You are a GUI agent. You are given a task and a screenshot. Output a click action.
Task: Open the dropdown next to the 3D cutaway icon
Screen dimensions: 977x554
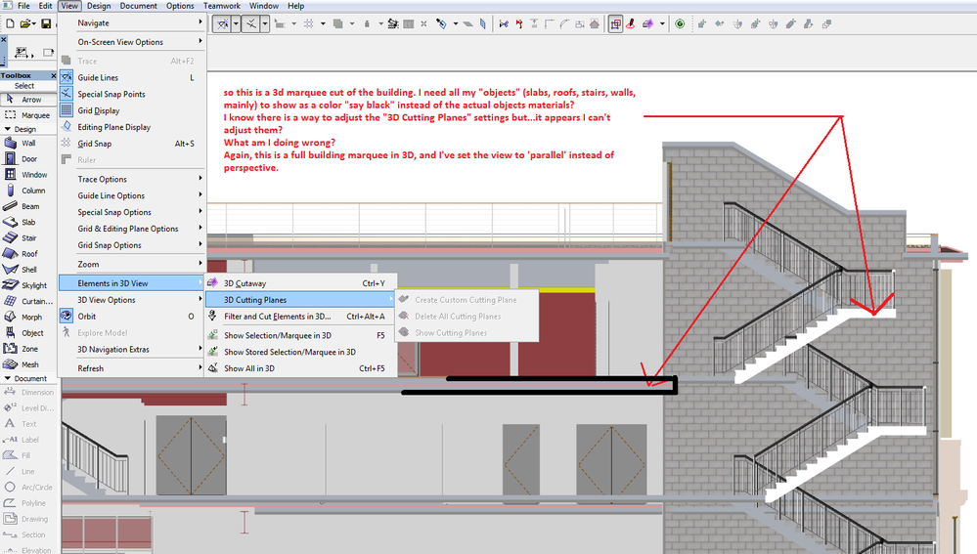click(662, 23)
